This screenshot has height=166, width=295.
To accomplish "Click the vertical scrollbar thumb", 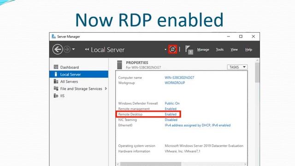I will tap(257, 73).
